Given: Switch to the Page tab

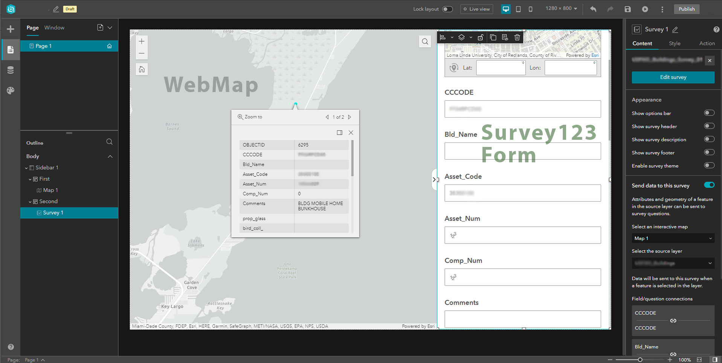Looking at the screenshot, I should pos(32,27).
